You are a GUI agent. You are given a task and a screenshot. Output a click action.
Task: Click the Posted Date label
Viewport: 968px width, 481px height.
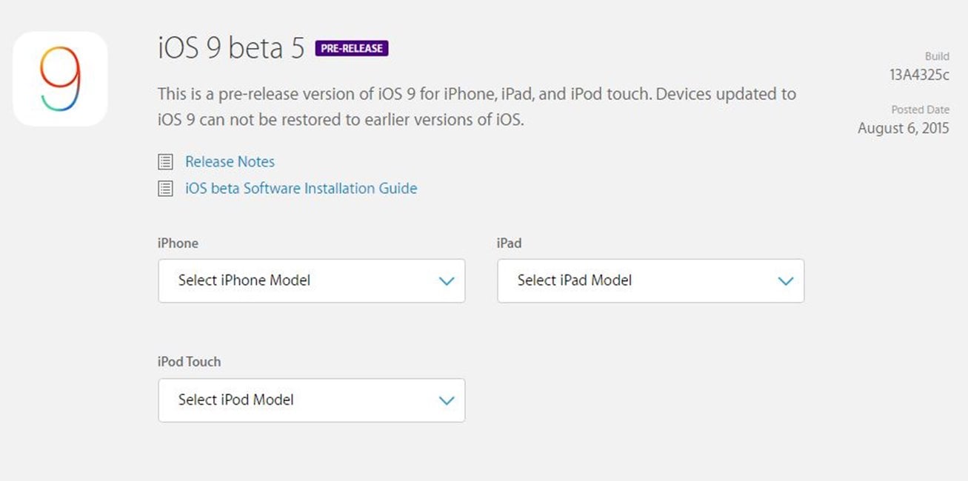[x=920, y=110]
